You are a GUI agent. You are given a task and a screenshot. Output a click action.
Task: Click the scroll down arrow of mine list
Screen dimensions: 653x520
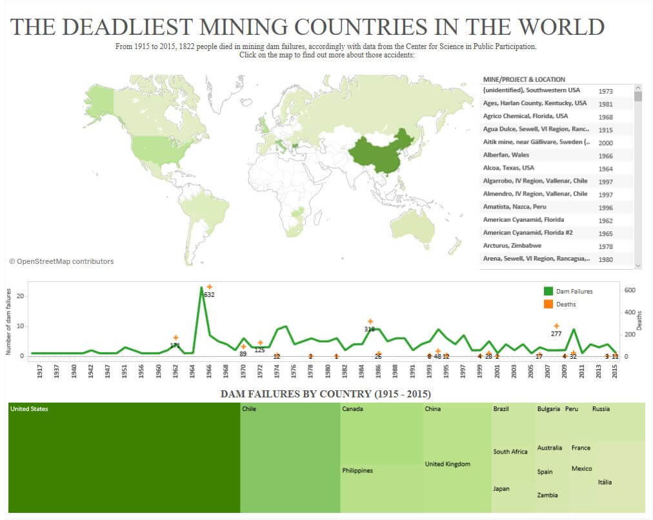638,266
